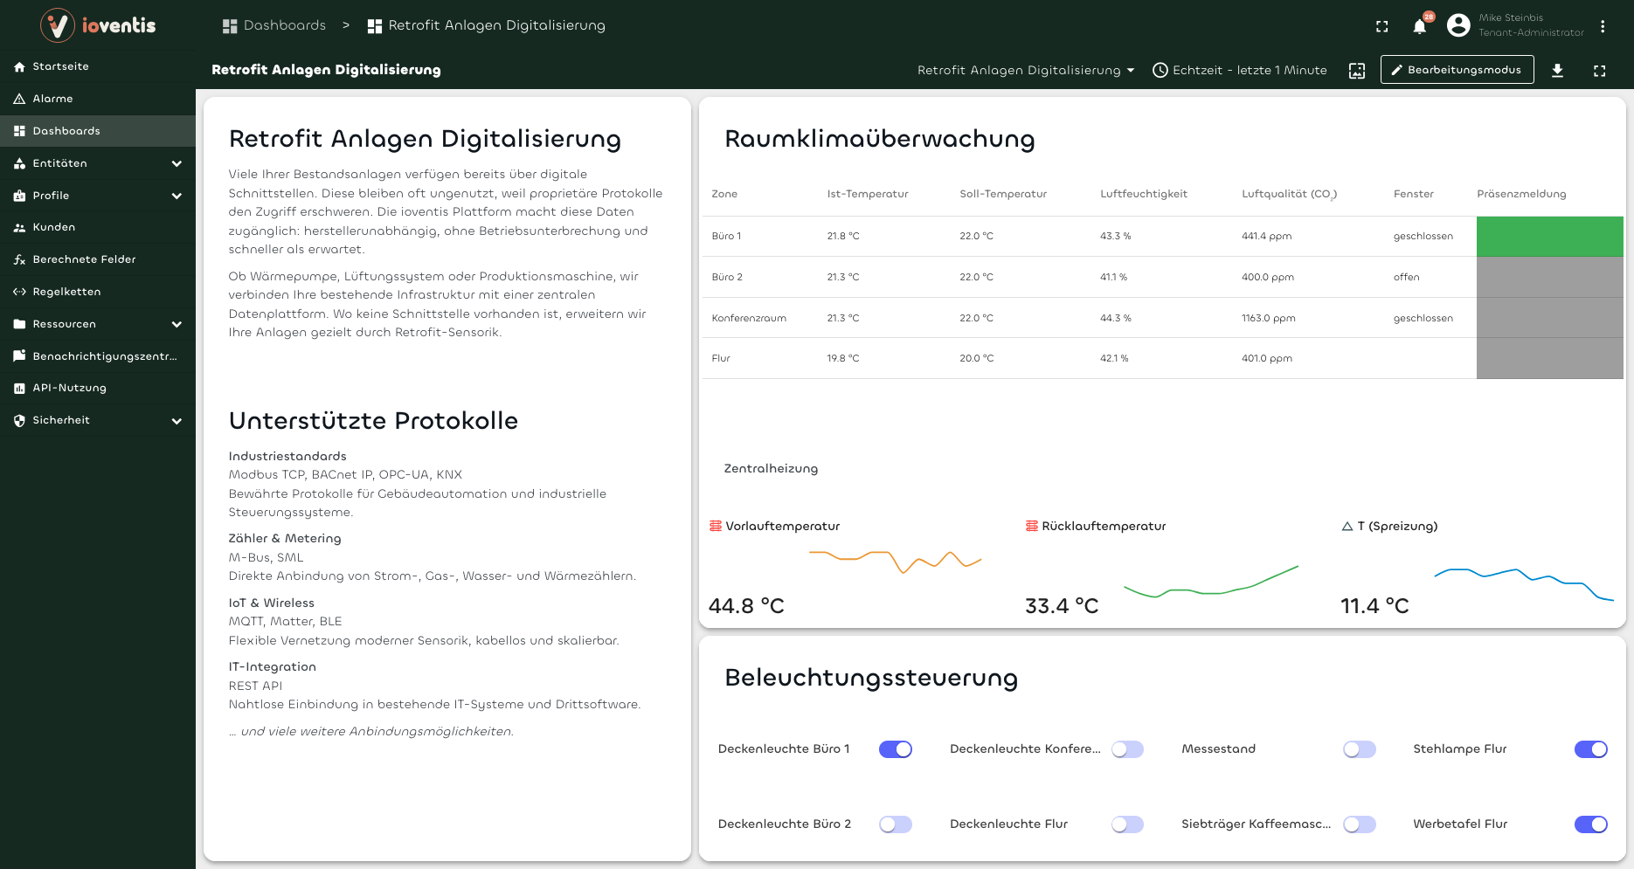Open notifications via the bell icon
Screen dimensions: 1634x869
pos(1419,26)
